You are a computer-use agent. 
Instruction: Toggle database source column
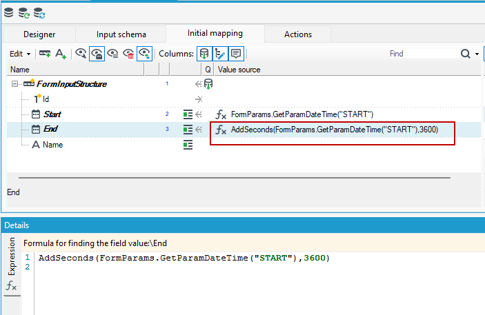tap(204, 54)
